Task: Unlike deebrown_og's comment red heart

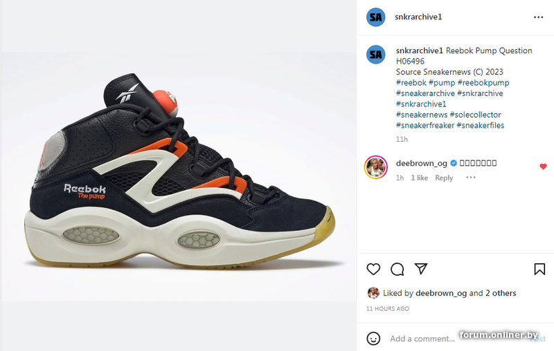Action: click(543, 167)
